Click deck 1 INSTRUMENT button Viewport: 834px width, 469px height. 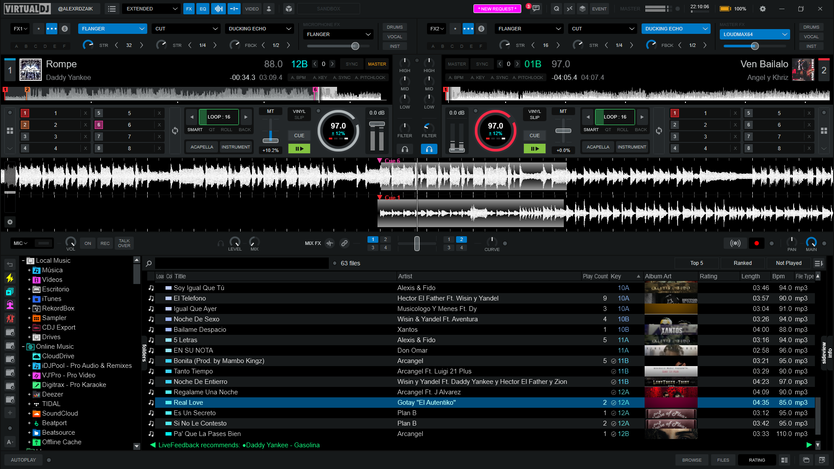235,147
